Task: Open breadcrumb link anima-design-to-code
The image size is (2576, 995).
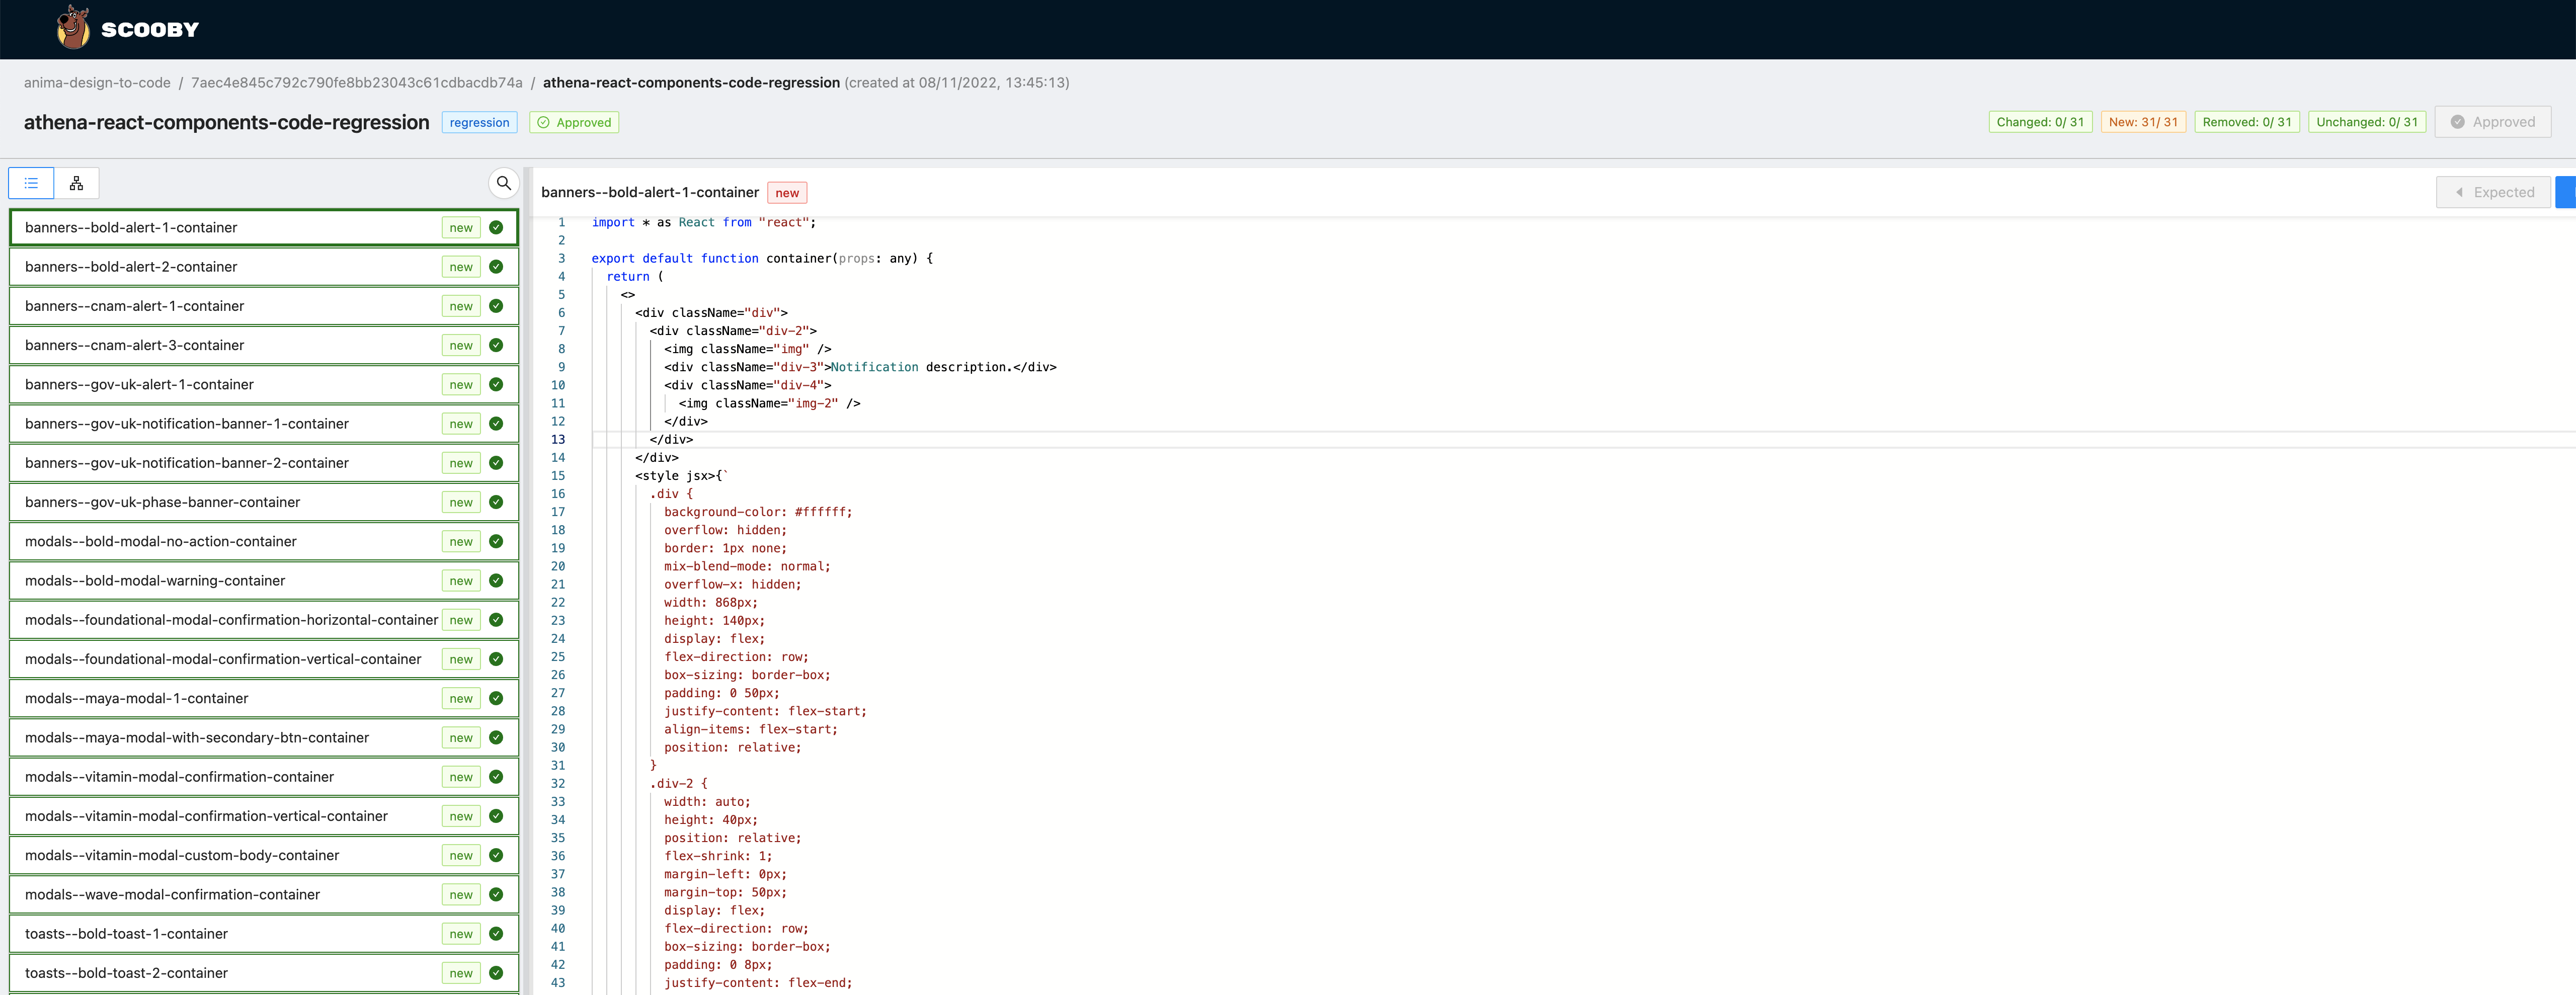Action: [96, 82]
